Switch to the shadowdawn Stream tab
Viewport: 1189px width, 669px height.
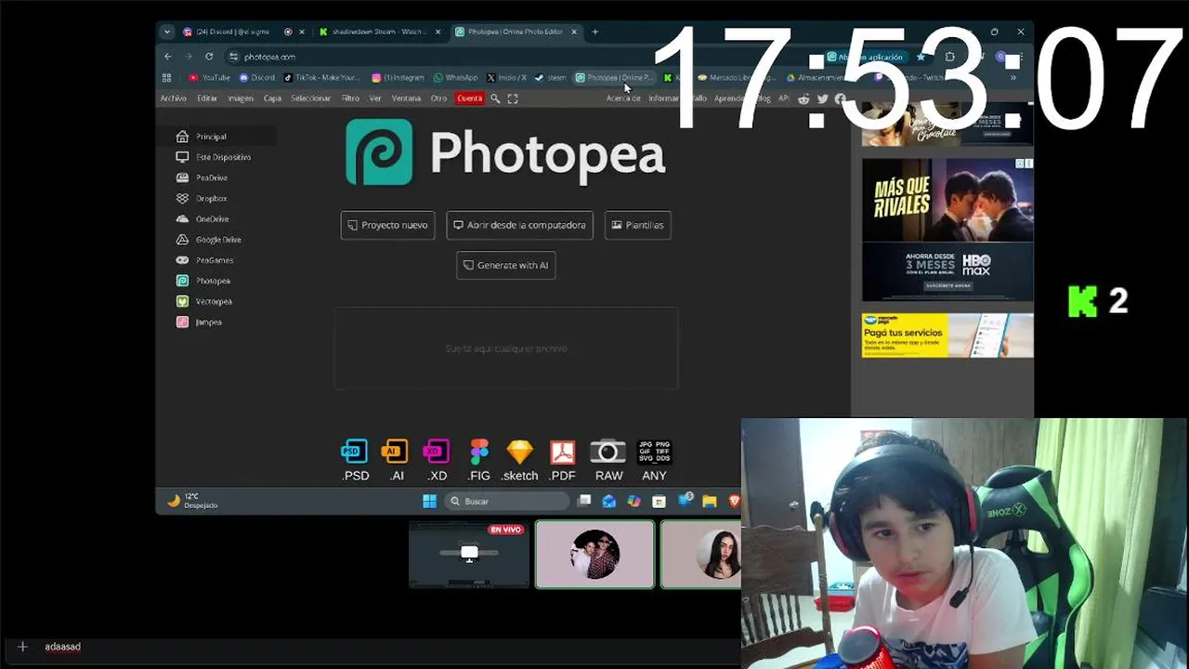tap(379, 32)
